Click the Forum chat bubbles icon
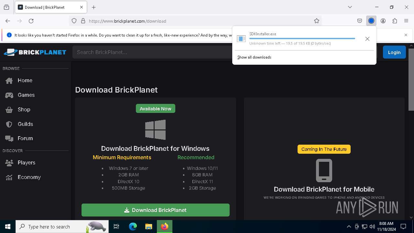The height and width of the screenshot is (233, 414). [9, 139]
